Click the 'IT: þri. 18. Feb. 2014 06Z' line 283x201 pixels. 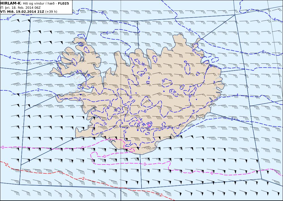[x=20, y=8]
